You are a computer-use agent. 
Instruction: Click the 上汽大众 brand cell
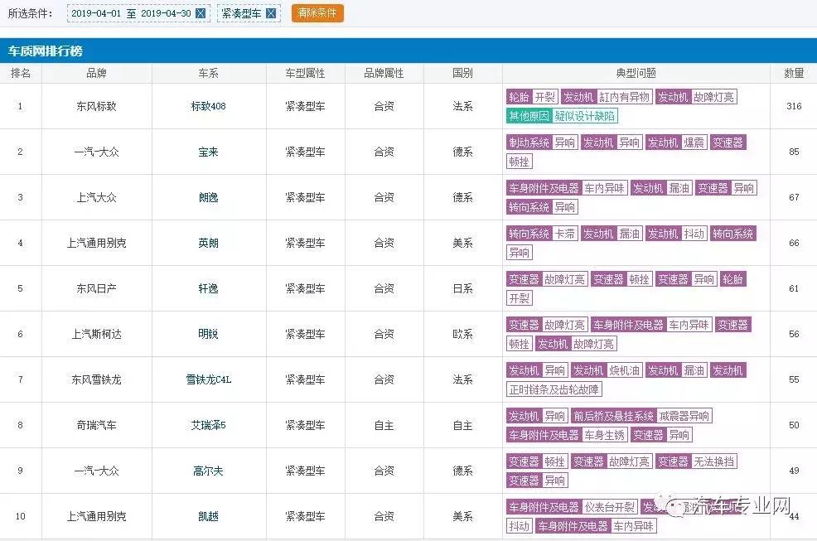96,197
